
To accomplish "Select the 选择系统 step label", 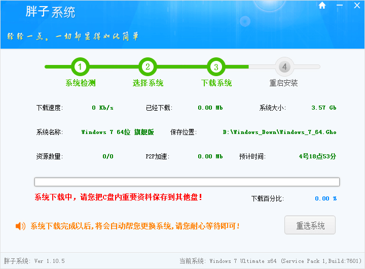I will pos(148,83).
